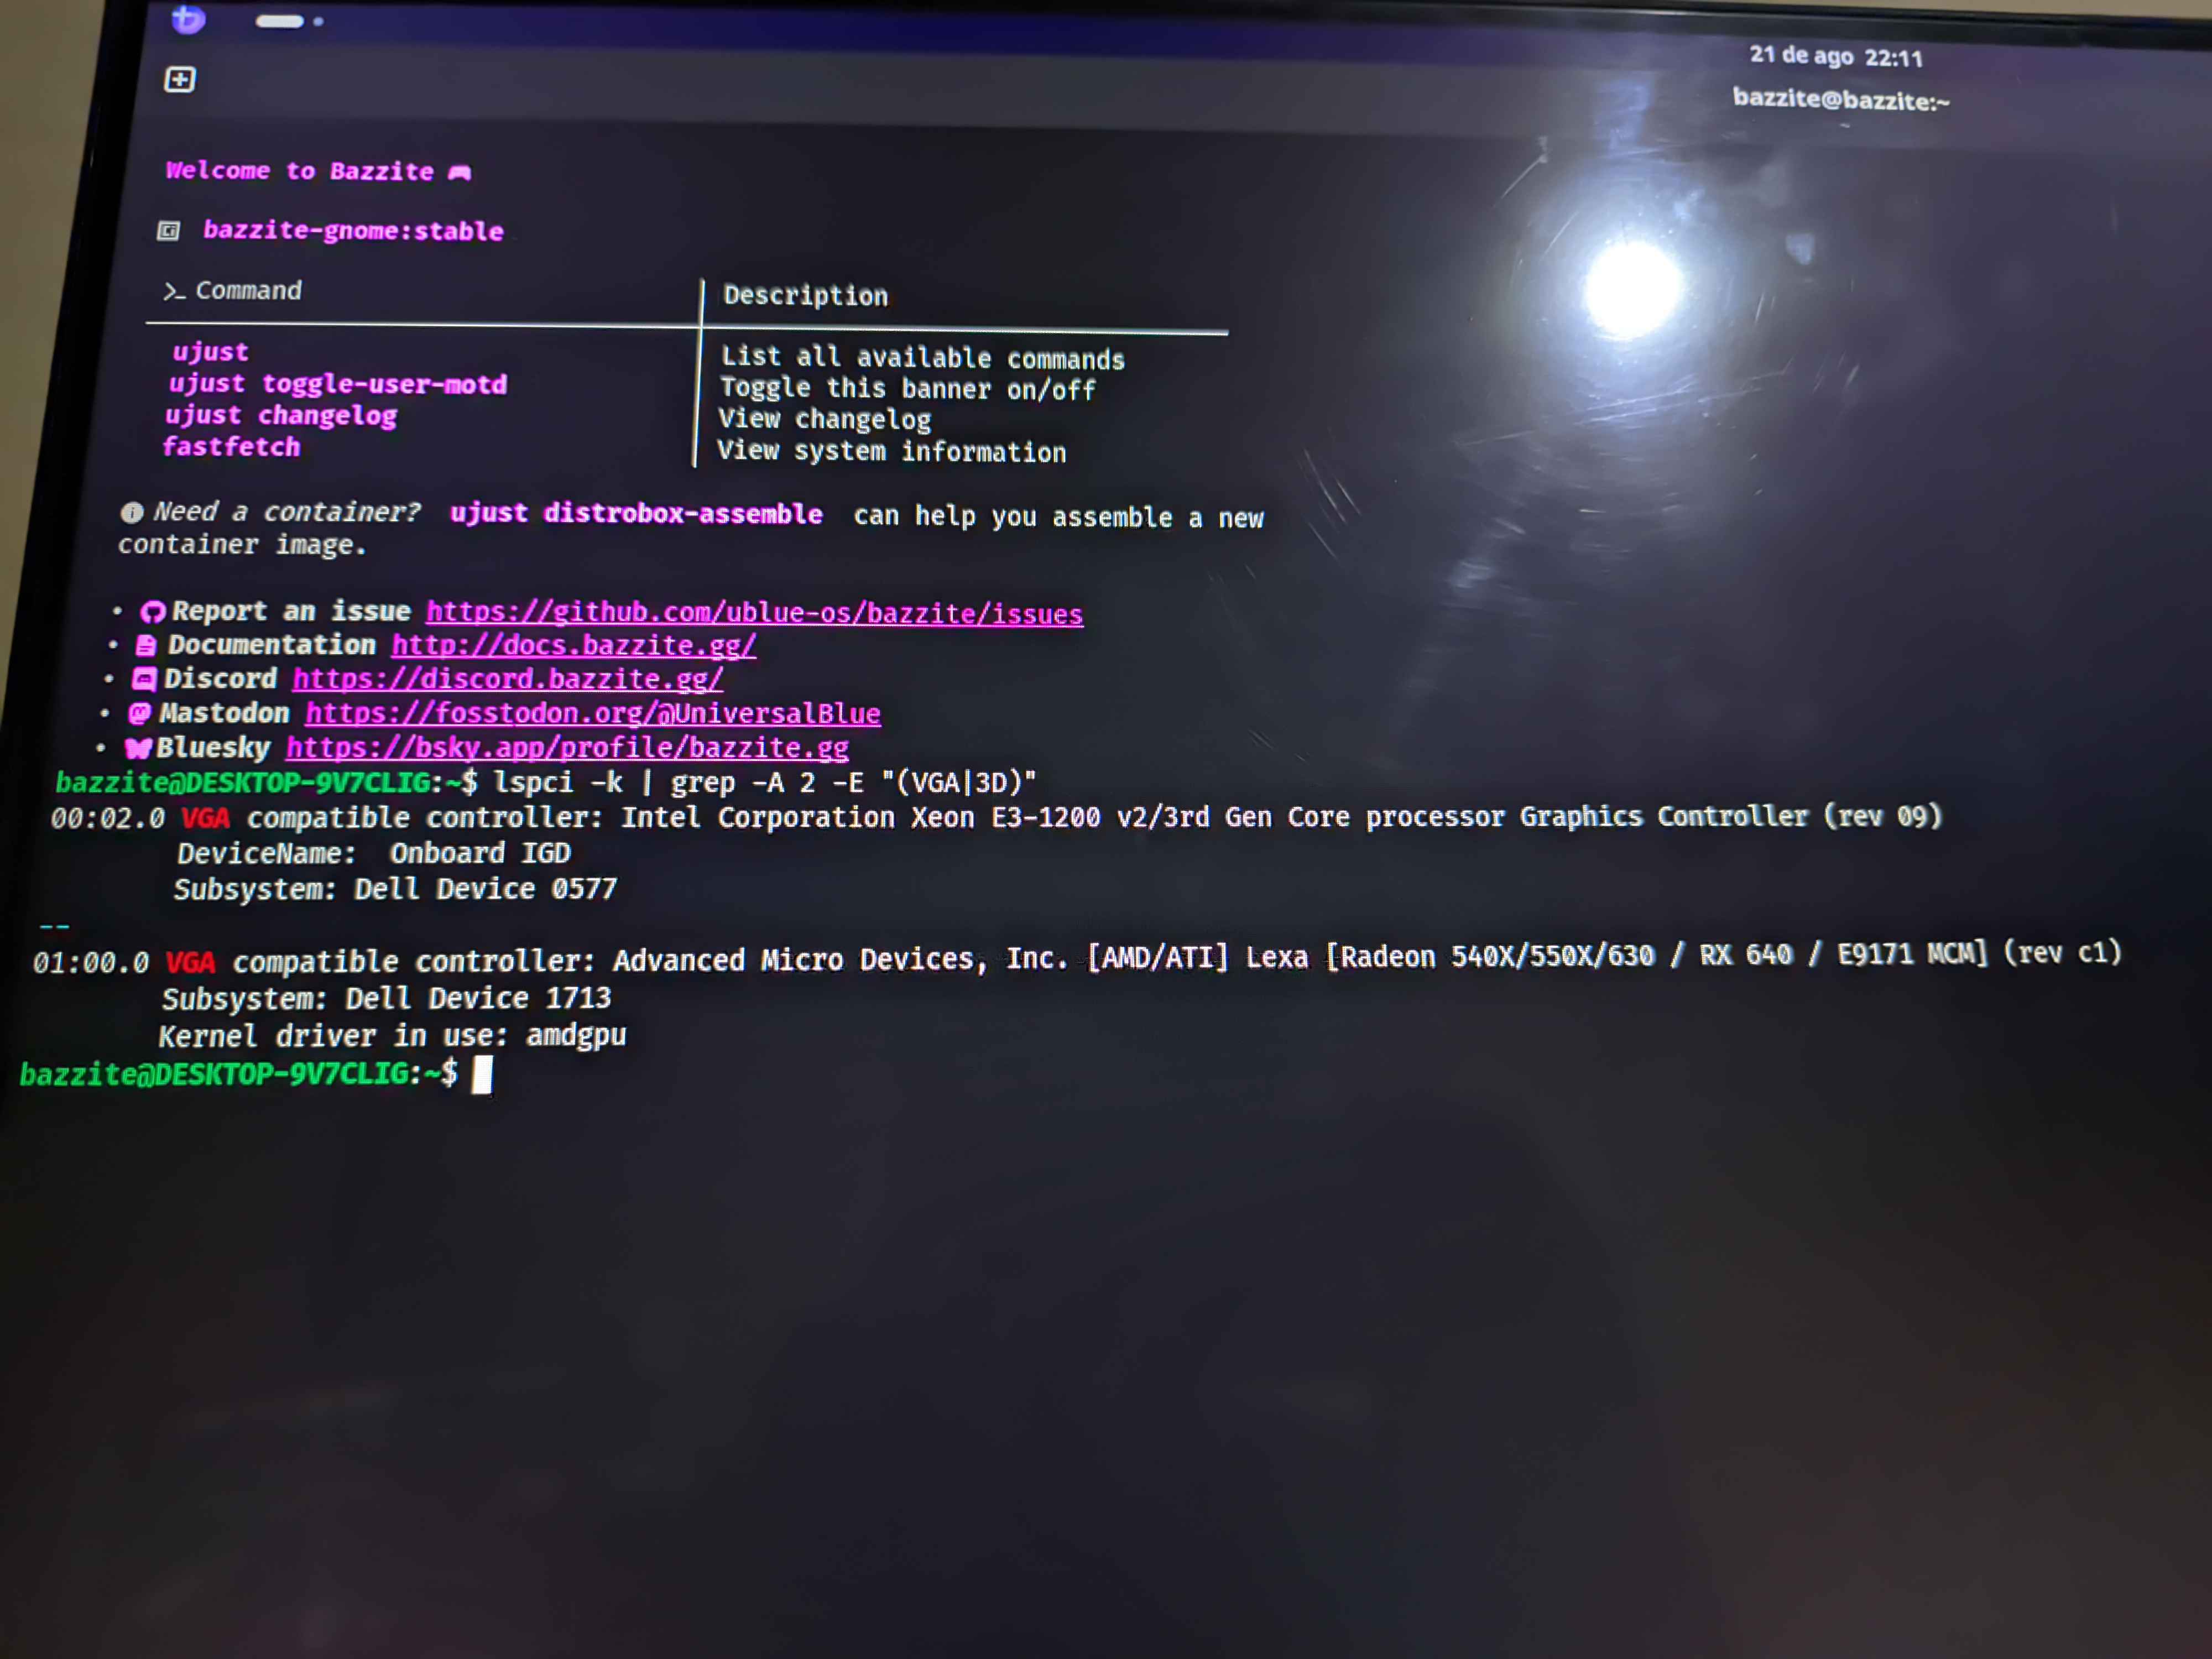Open the fosstodon.org/@UniversalBlue link
The image size is (2212, 1659).
click(593, 713)
